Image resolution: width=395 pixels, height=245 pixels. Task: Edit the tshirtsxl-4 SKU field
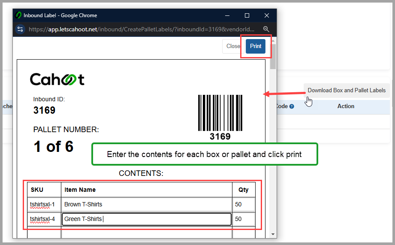point(44,219)
